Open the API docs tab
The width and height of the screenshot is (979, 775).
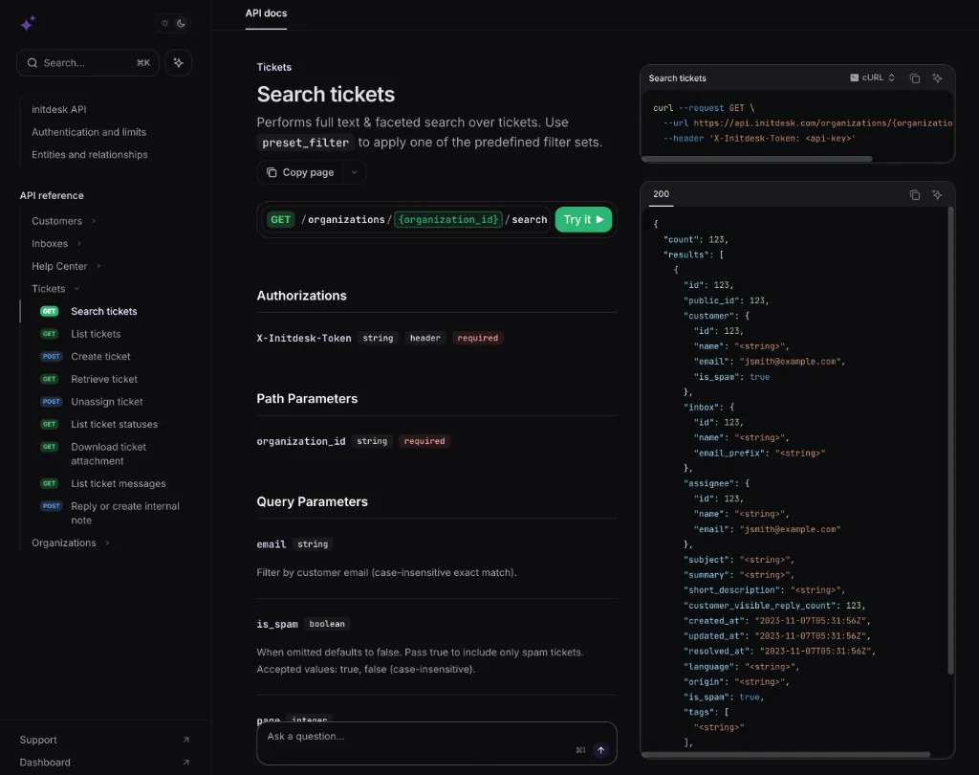266,13
